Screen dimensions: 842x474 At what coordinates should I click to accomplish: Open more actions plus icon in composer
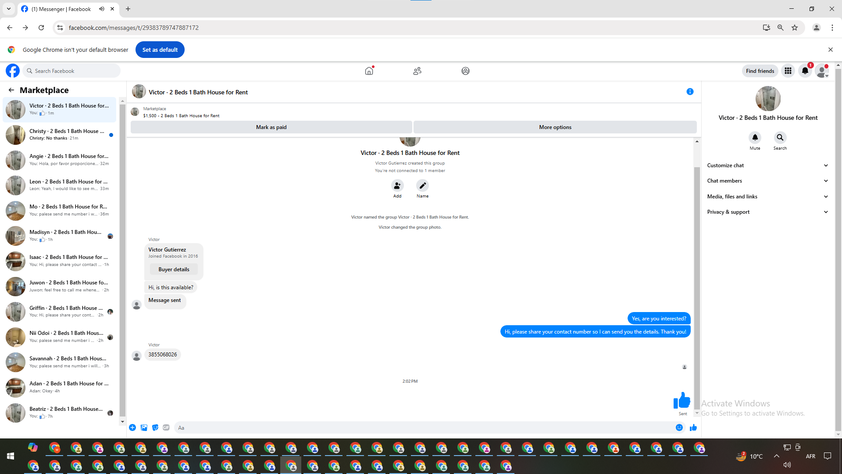[x=132, y=427]
